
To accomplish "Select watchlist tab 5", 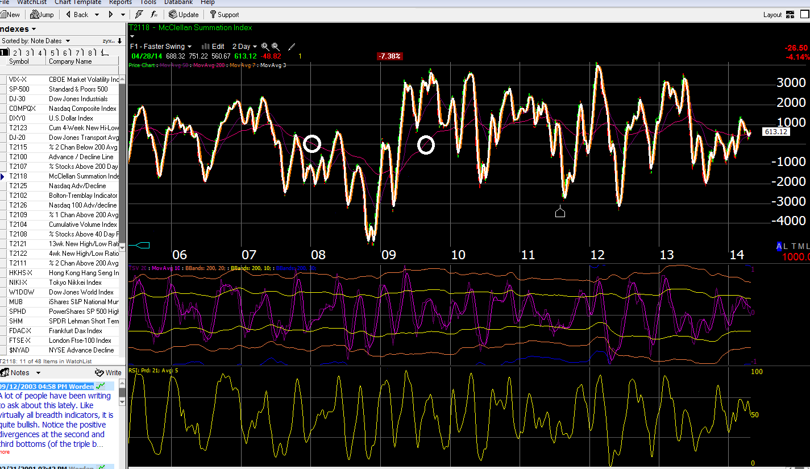I will 52,53.
